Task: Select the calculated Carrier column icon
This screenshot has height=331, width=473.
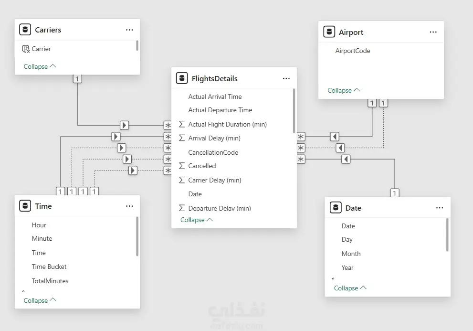Action: point(26,49)
